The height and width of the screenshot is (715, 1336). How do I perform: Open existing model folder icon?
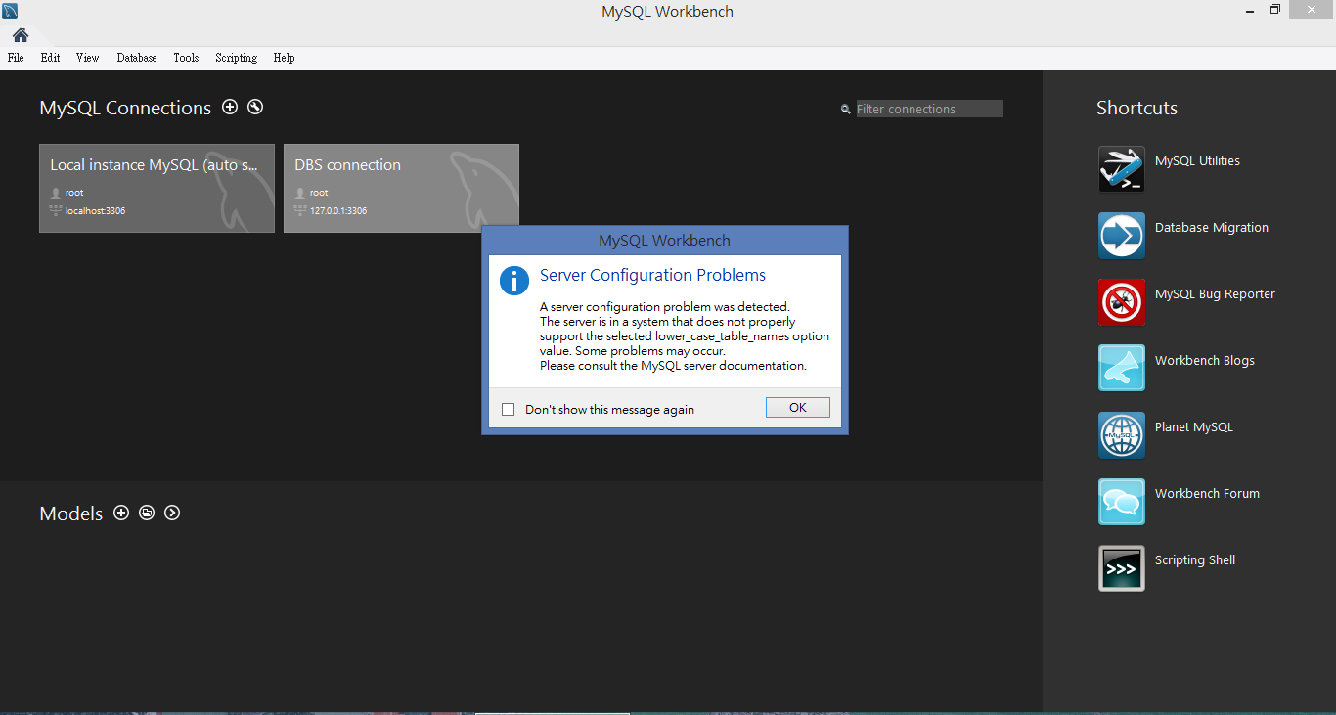tap(147, 513)
